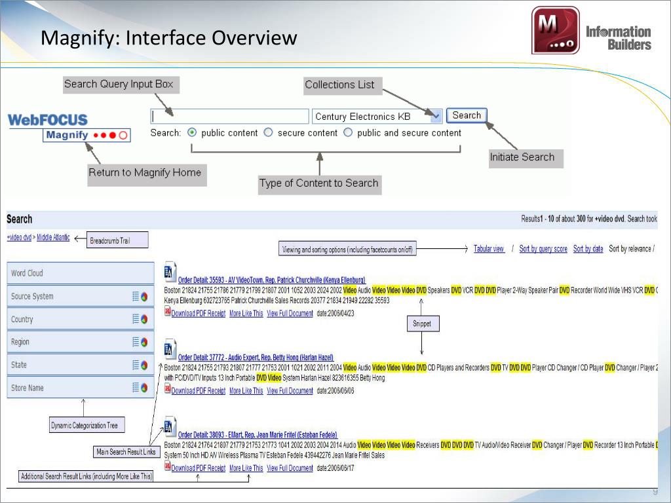Click the +video dvd breadcrumb link

pyautogui.click(x=19, y=237)
